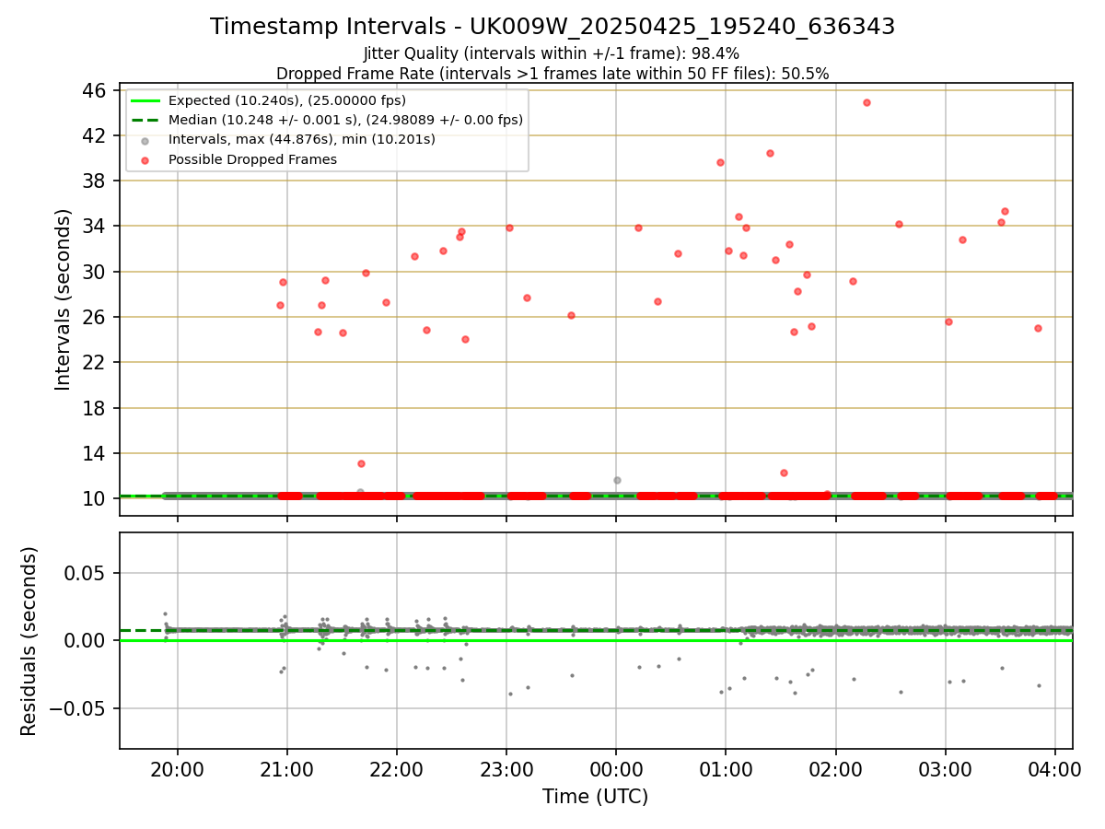The width and height of the screenshot is (1105, 829).
Task: Click the 'Residuals (seconds)' y-axis label
Action: 29,641
